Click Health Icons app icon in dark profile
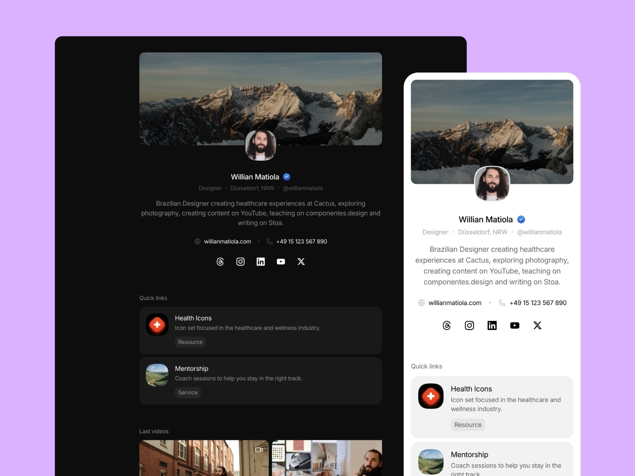The height and width of the screenshot is (476, 635). coord(157,324)
